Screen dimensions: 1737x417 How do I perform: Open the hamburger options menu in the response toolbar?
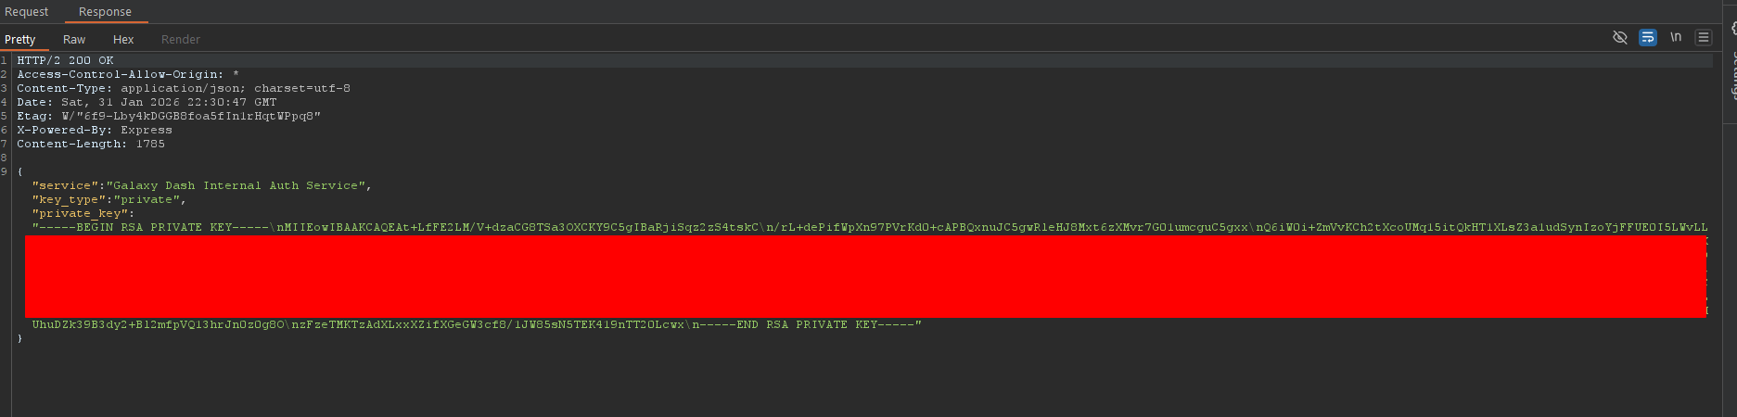pyautogui.click(x=1704, y=37)
